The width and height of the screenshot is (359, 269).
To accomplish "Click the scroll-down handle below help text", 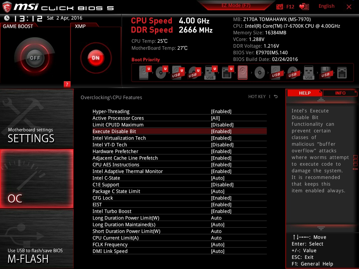I will (x=321, y=228).
